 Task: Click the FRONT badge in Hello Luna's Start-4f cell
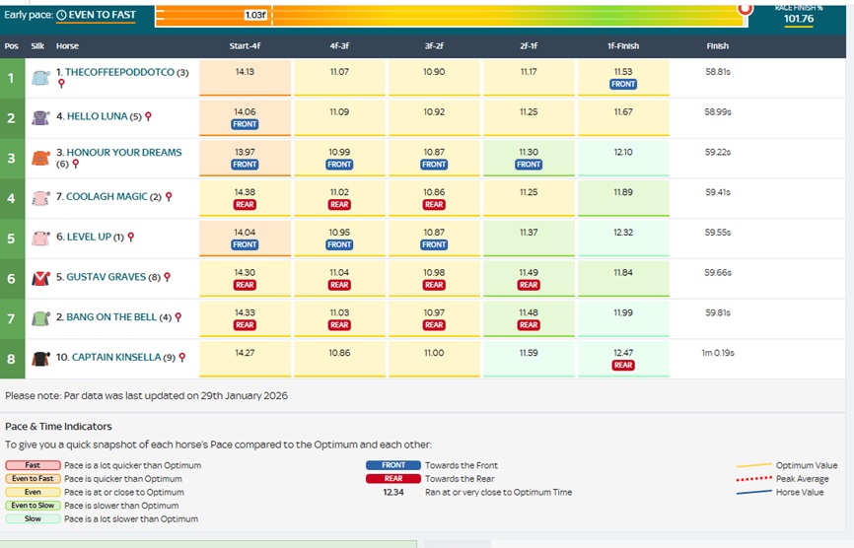pos(245,124)
